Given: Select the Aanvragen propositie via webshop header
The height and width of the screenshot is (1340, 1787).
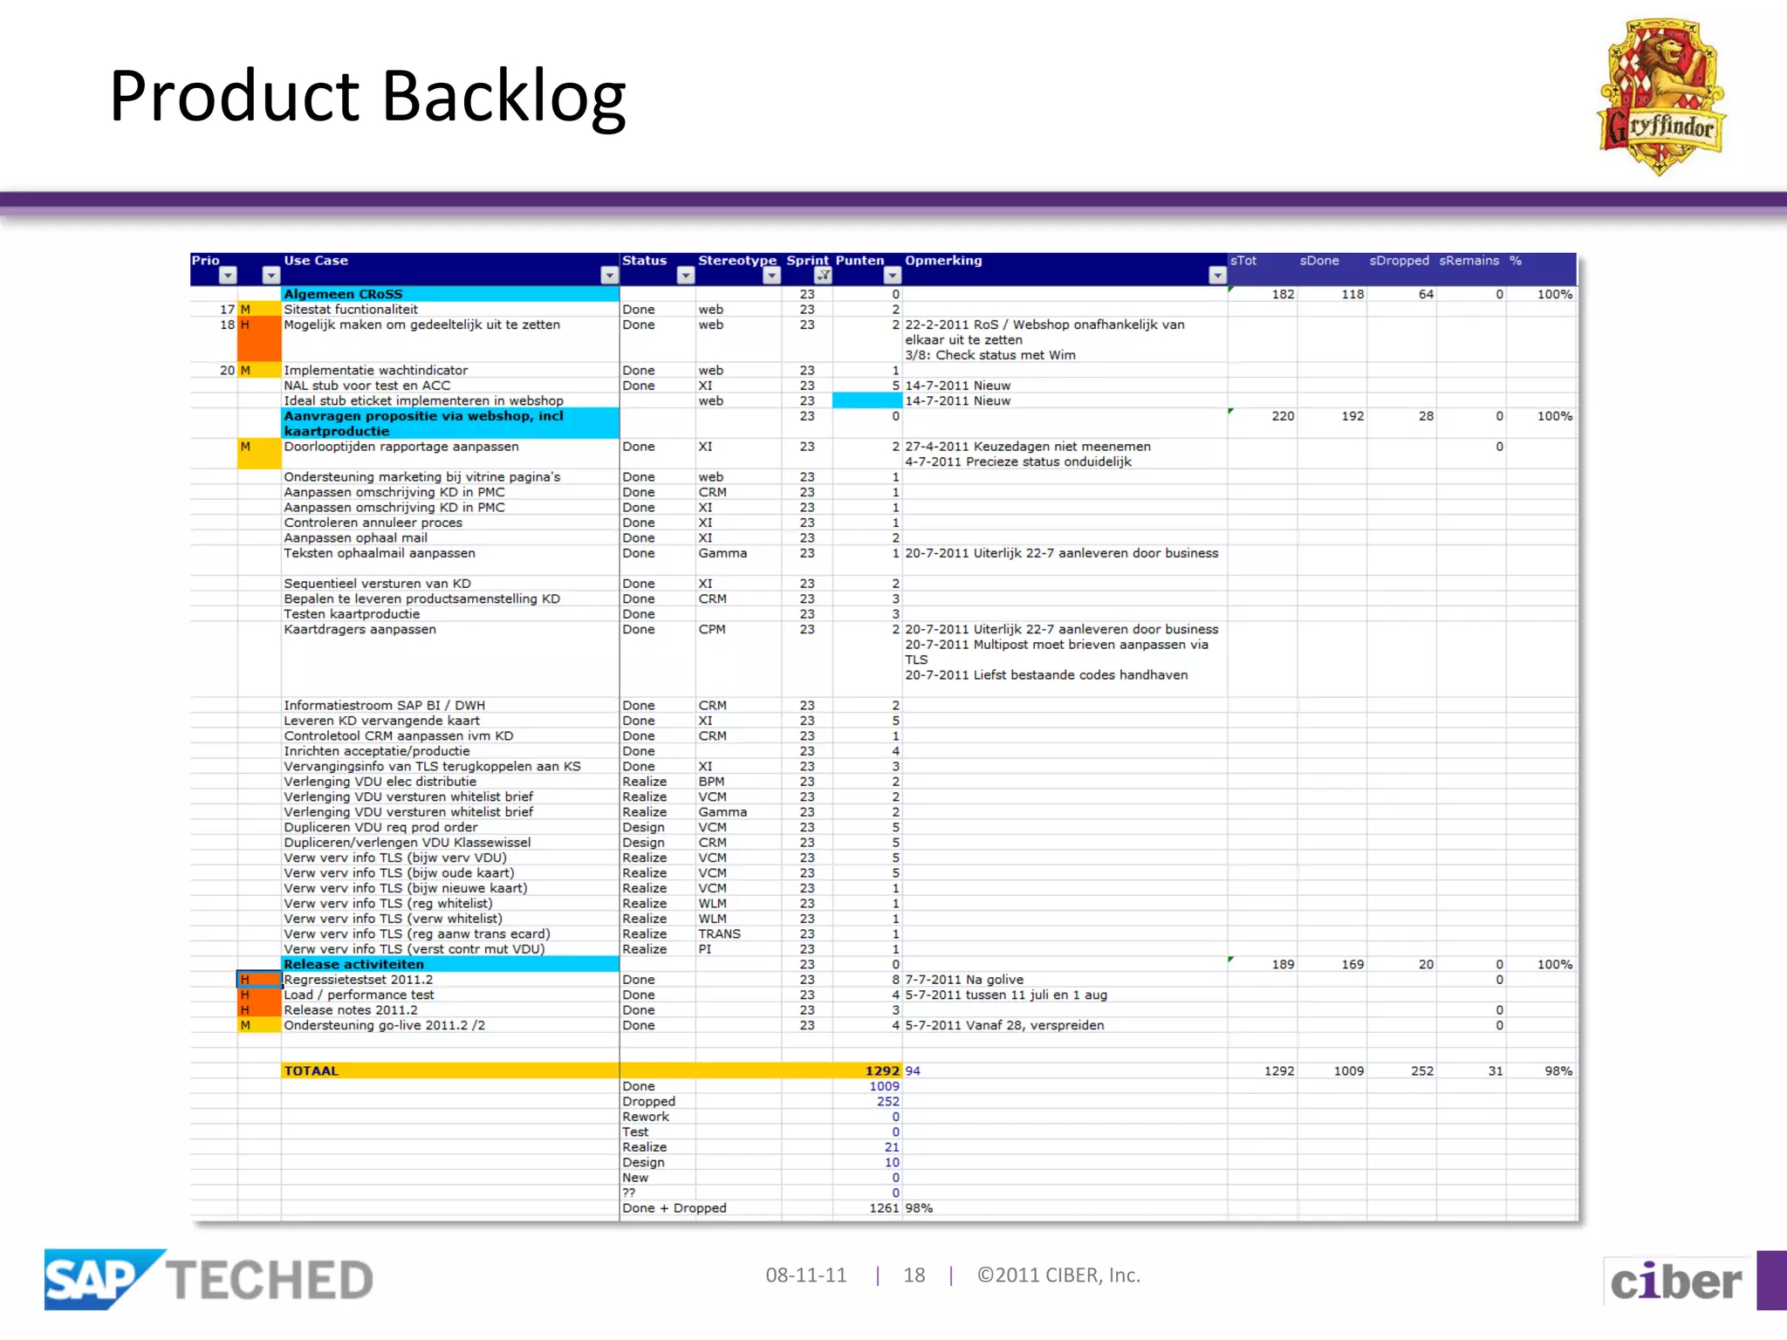Looking at the screenshot, I should 450,423.
